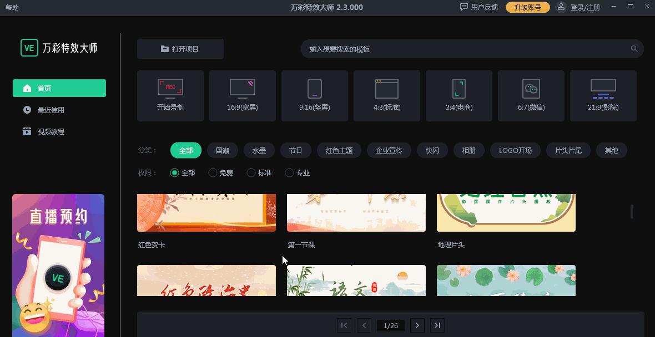Select the 4:3(标准) aspect ratio icon

(387, 95)
